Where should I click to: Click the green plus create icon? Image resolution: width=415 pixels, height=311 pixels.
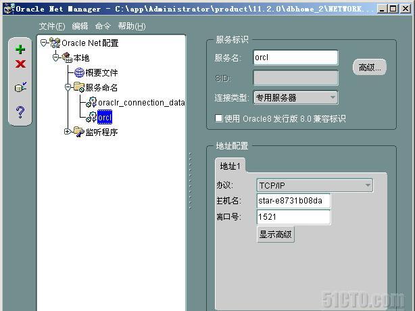[20, 49]
